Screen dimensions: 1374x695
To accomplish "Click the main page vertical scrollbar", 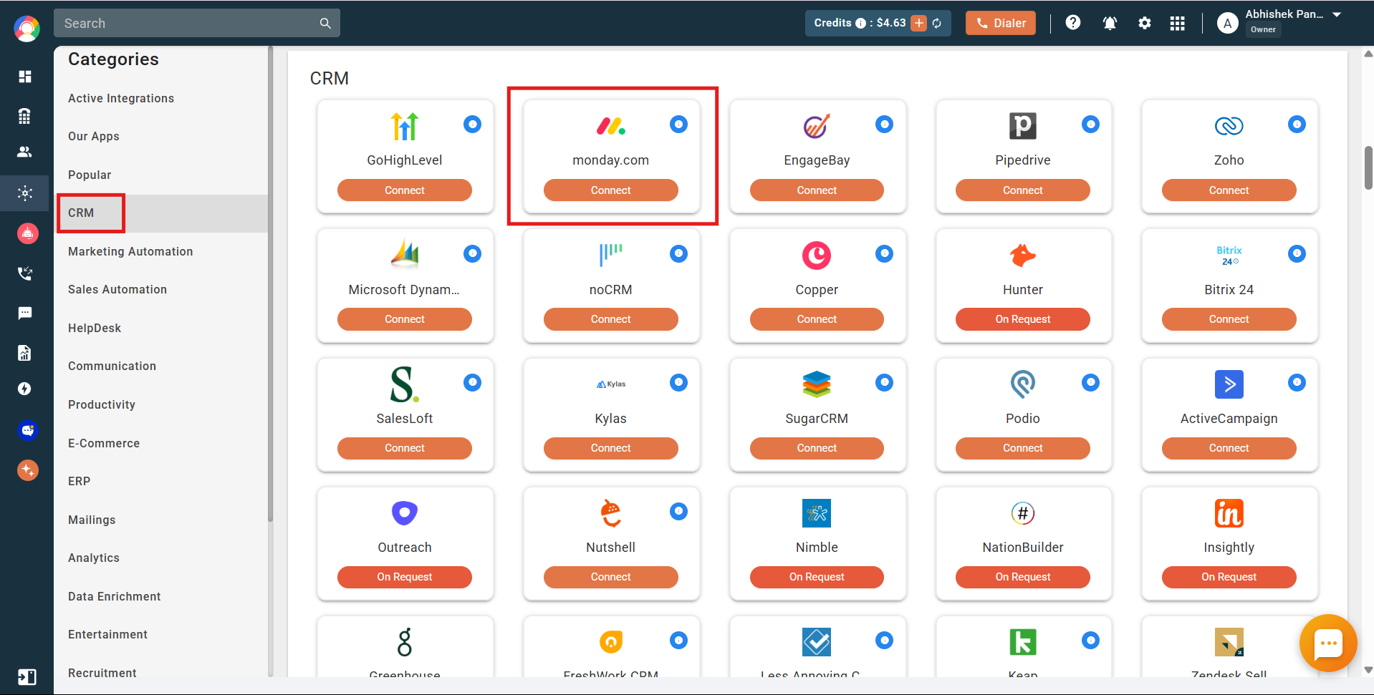I will tap(1368, 168).
